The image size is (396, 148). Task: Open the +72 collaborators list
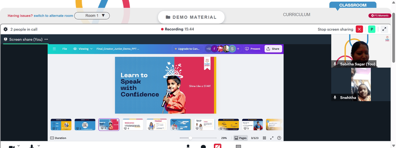coord(208,49)
